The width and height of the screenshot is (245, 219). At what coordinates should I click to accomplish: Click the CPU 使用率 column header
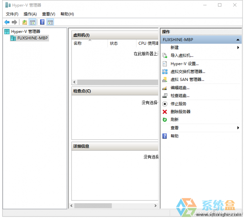pos(147,43)
